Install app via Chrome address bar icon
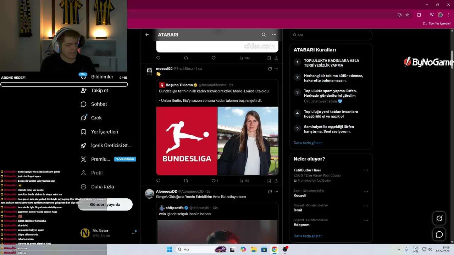This screenshot has width=454, height=255. tap(400, 15)
